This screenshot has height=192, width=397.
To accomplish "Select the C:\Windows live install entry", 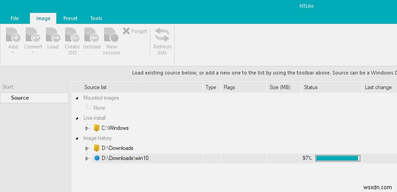I will (115, 128).
